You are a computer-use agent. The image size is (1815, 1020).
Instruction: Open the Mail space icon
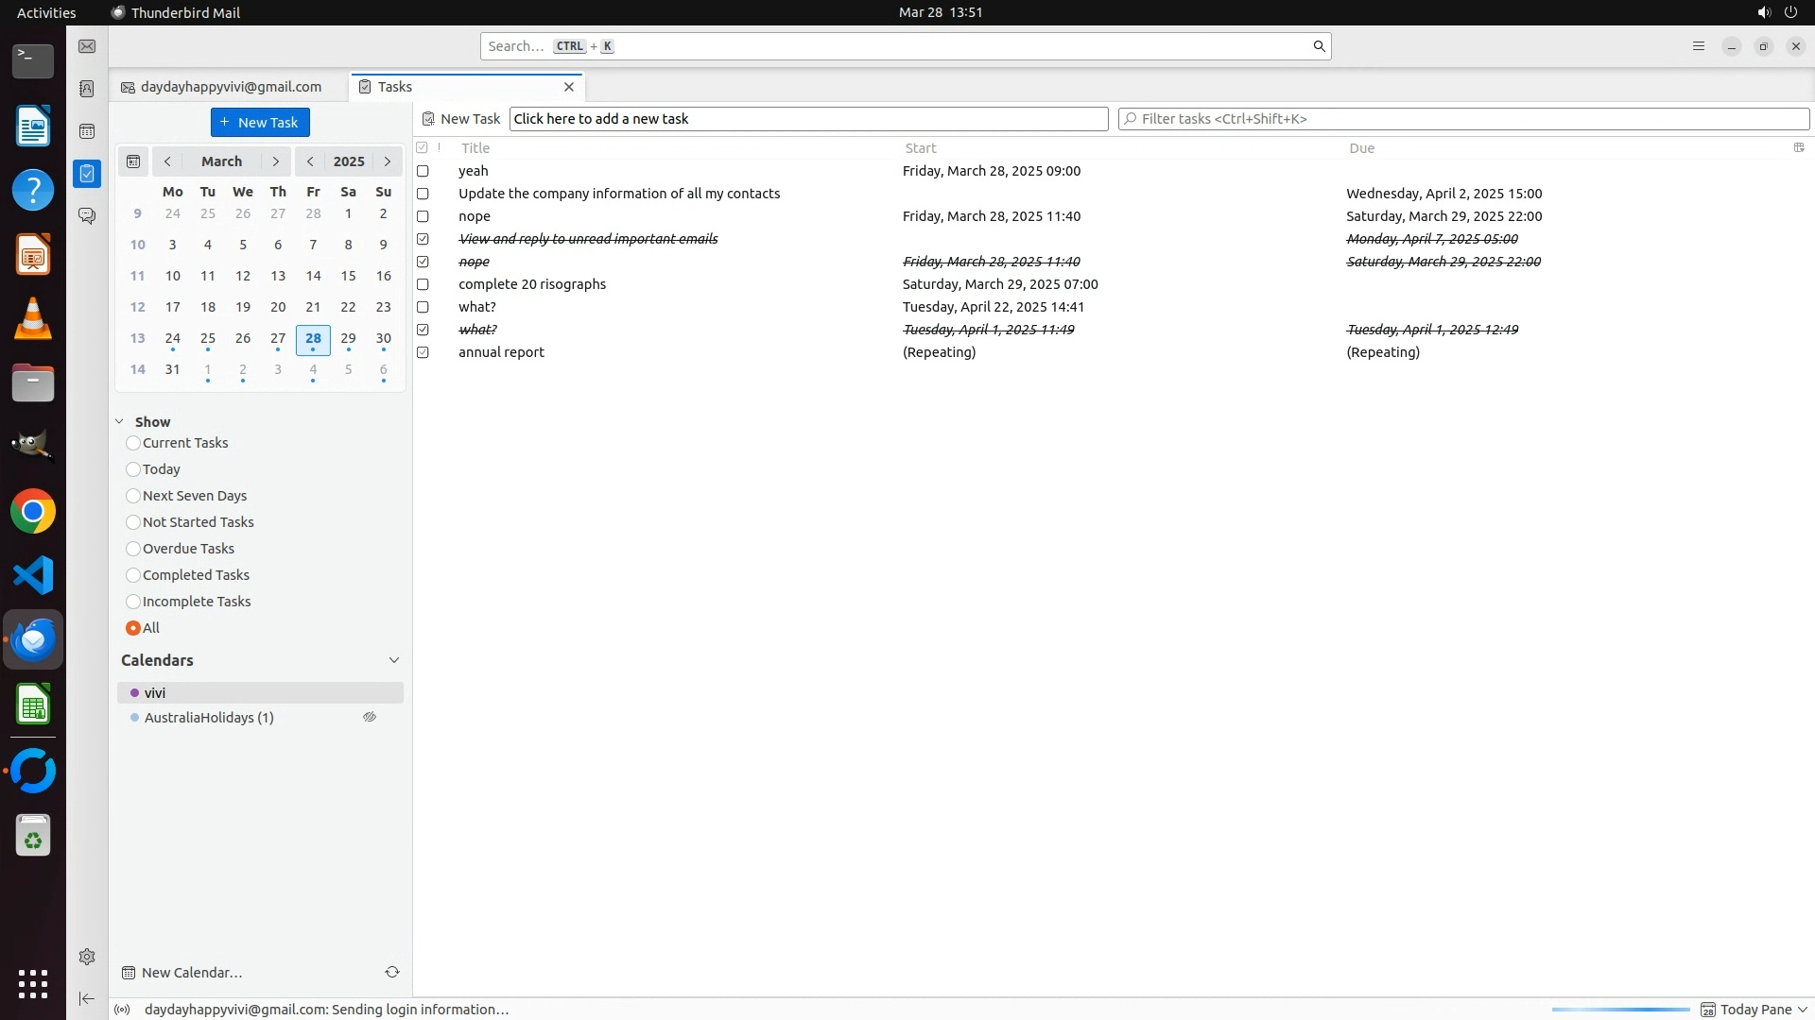click(87, 46)
